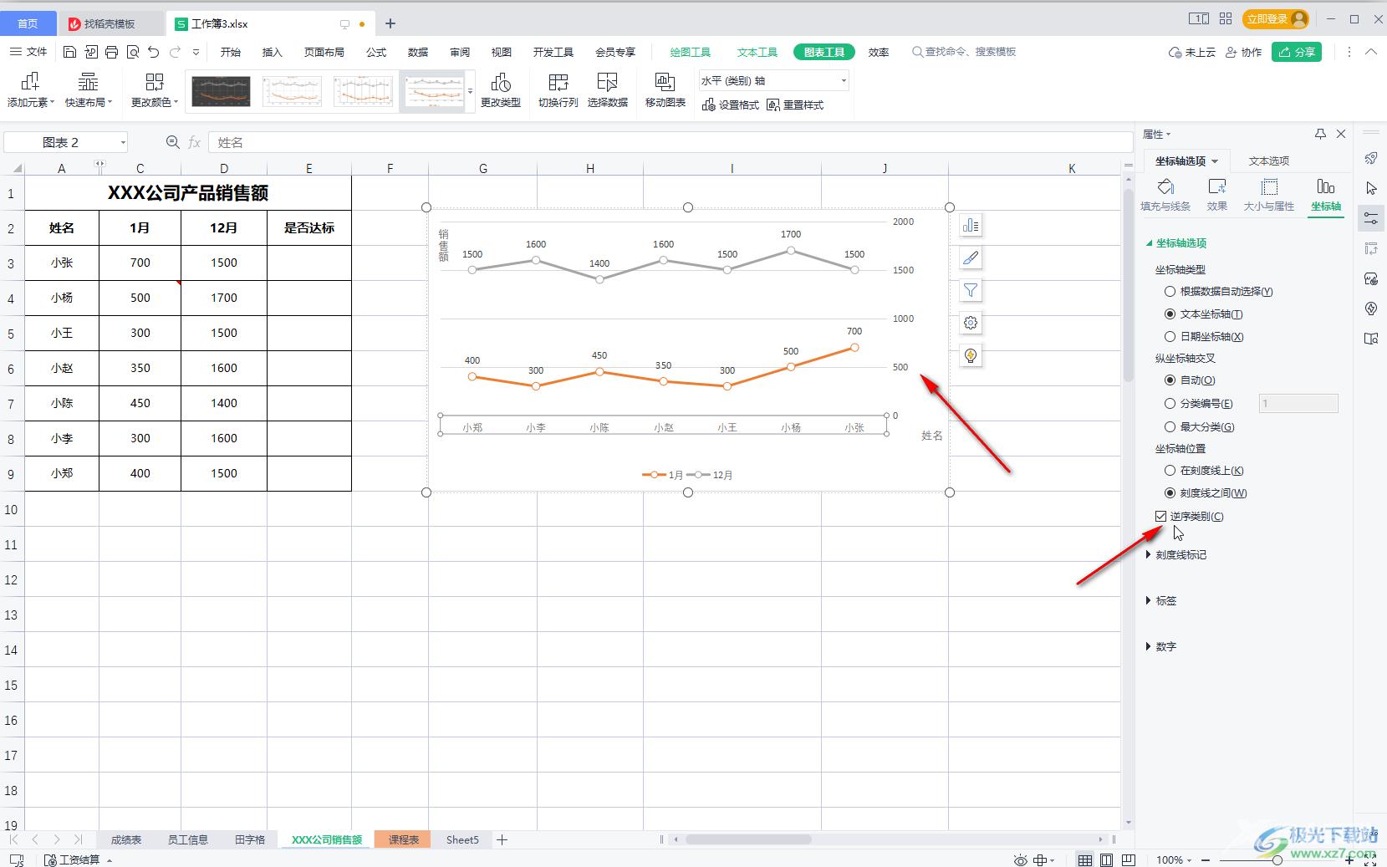Select between tick marks (刻度线之间) radio
Screen dimensions: 1387x867
tap(1206, 492)
